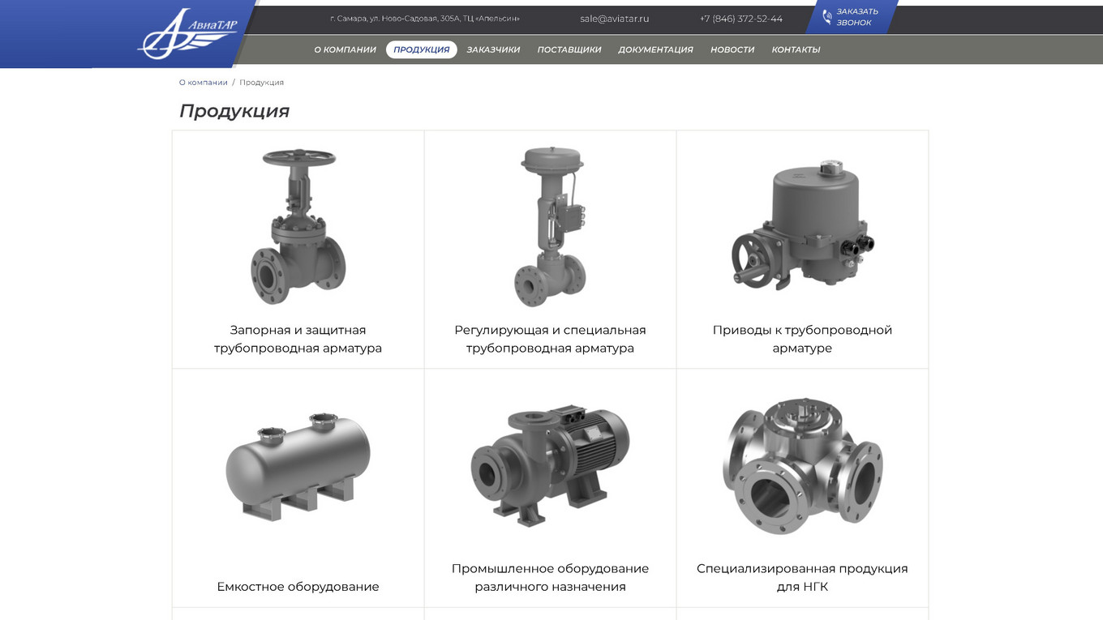
Task: Open Запорная и защитная трубопроводная арматура link
Action: 298,339
